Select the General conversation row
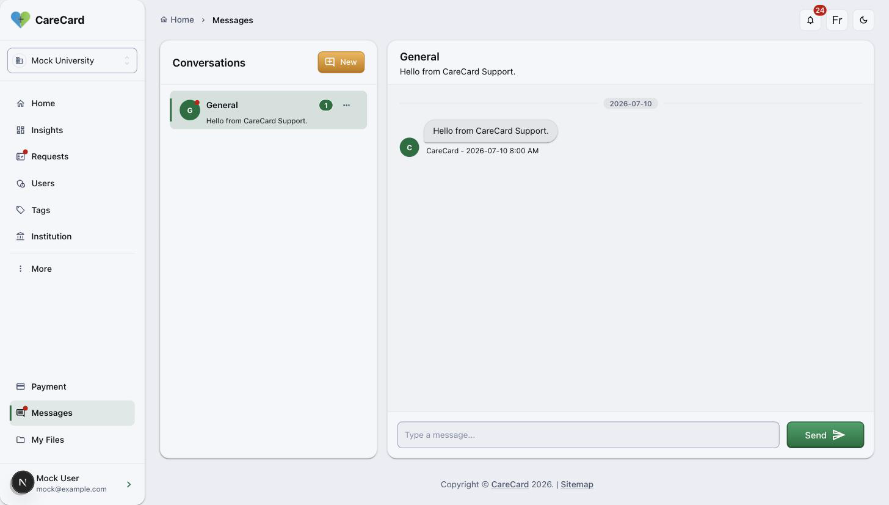The width and height of the screenshot is (889, 505). point(269,110)
